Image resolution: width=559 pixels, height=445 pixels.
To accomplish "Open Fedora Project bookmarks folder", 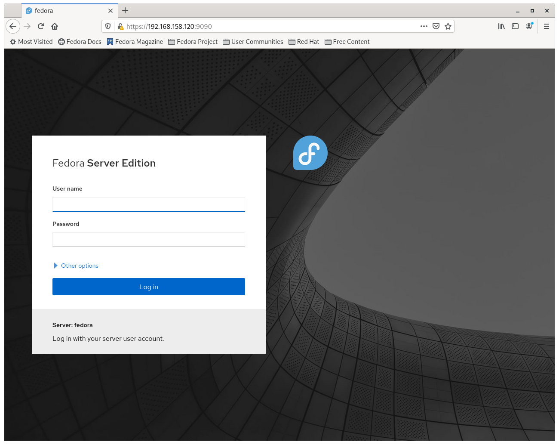I will (193, 42).
